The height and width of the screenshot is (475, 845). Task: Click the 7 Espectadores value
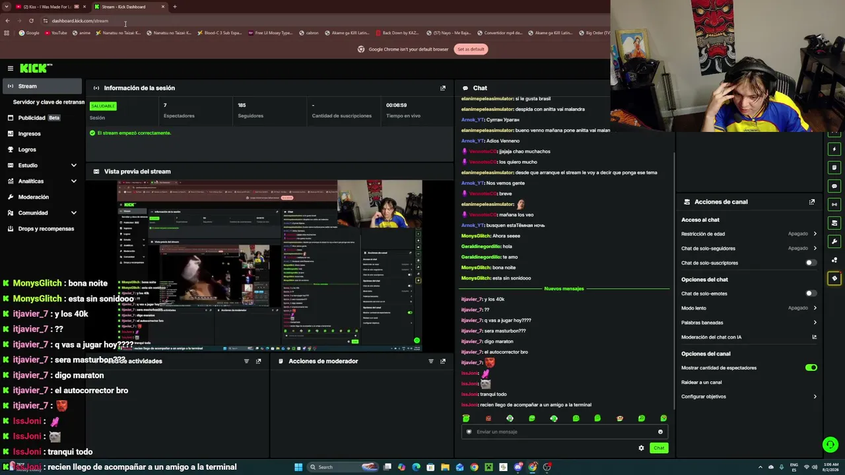165,106
